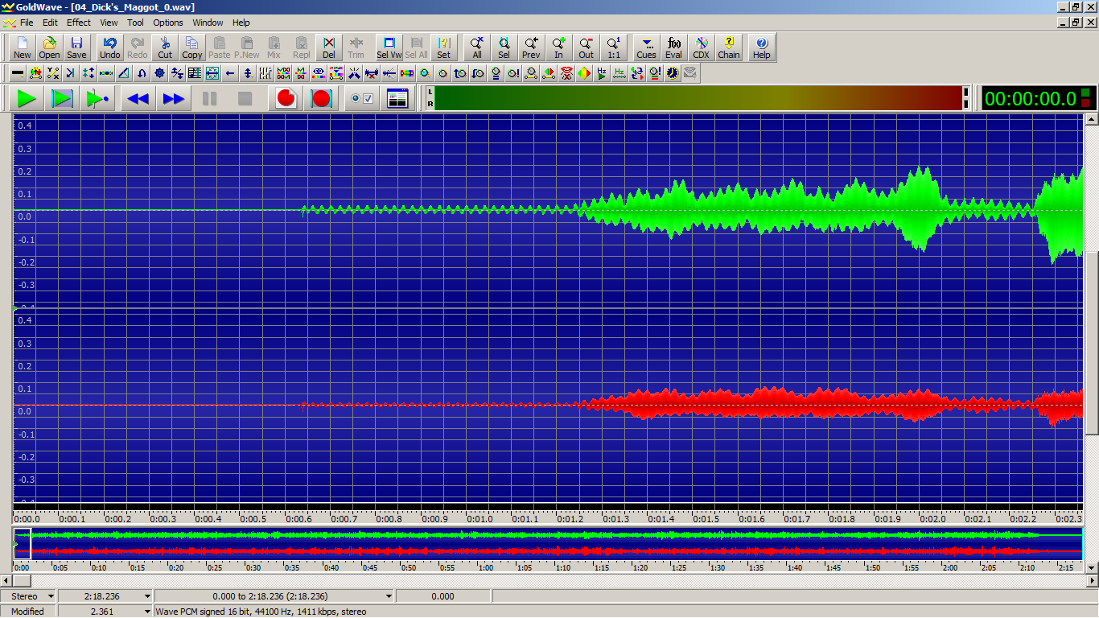This screenshot has width=1099, height=618.
Task: Open the Cues list tool
Action: (x=646, y=47)
